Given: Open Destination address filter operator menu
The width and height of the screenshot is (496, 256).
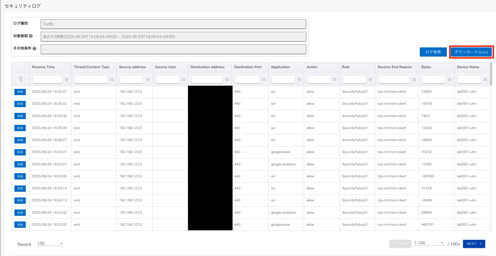Looking at the screenshot, I should (x=227, y=80).
